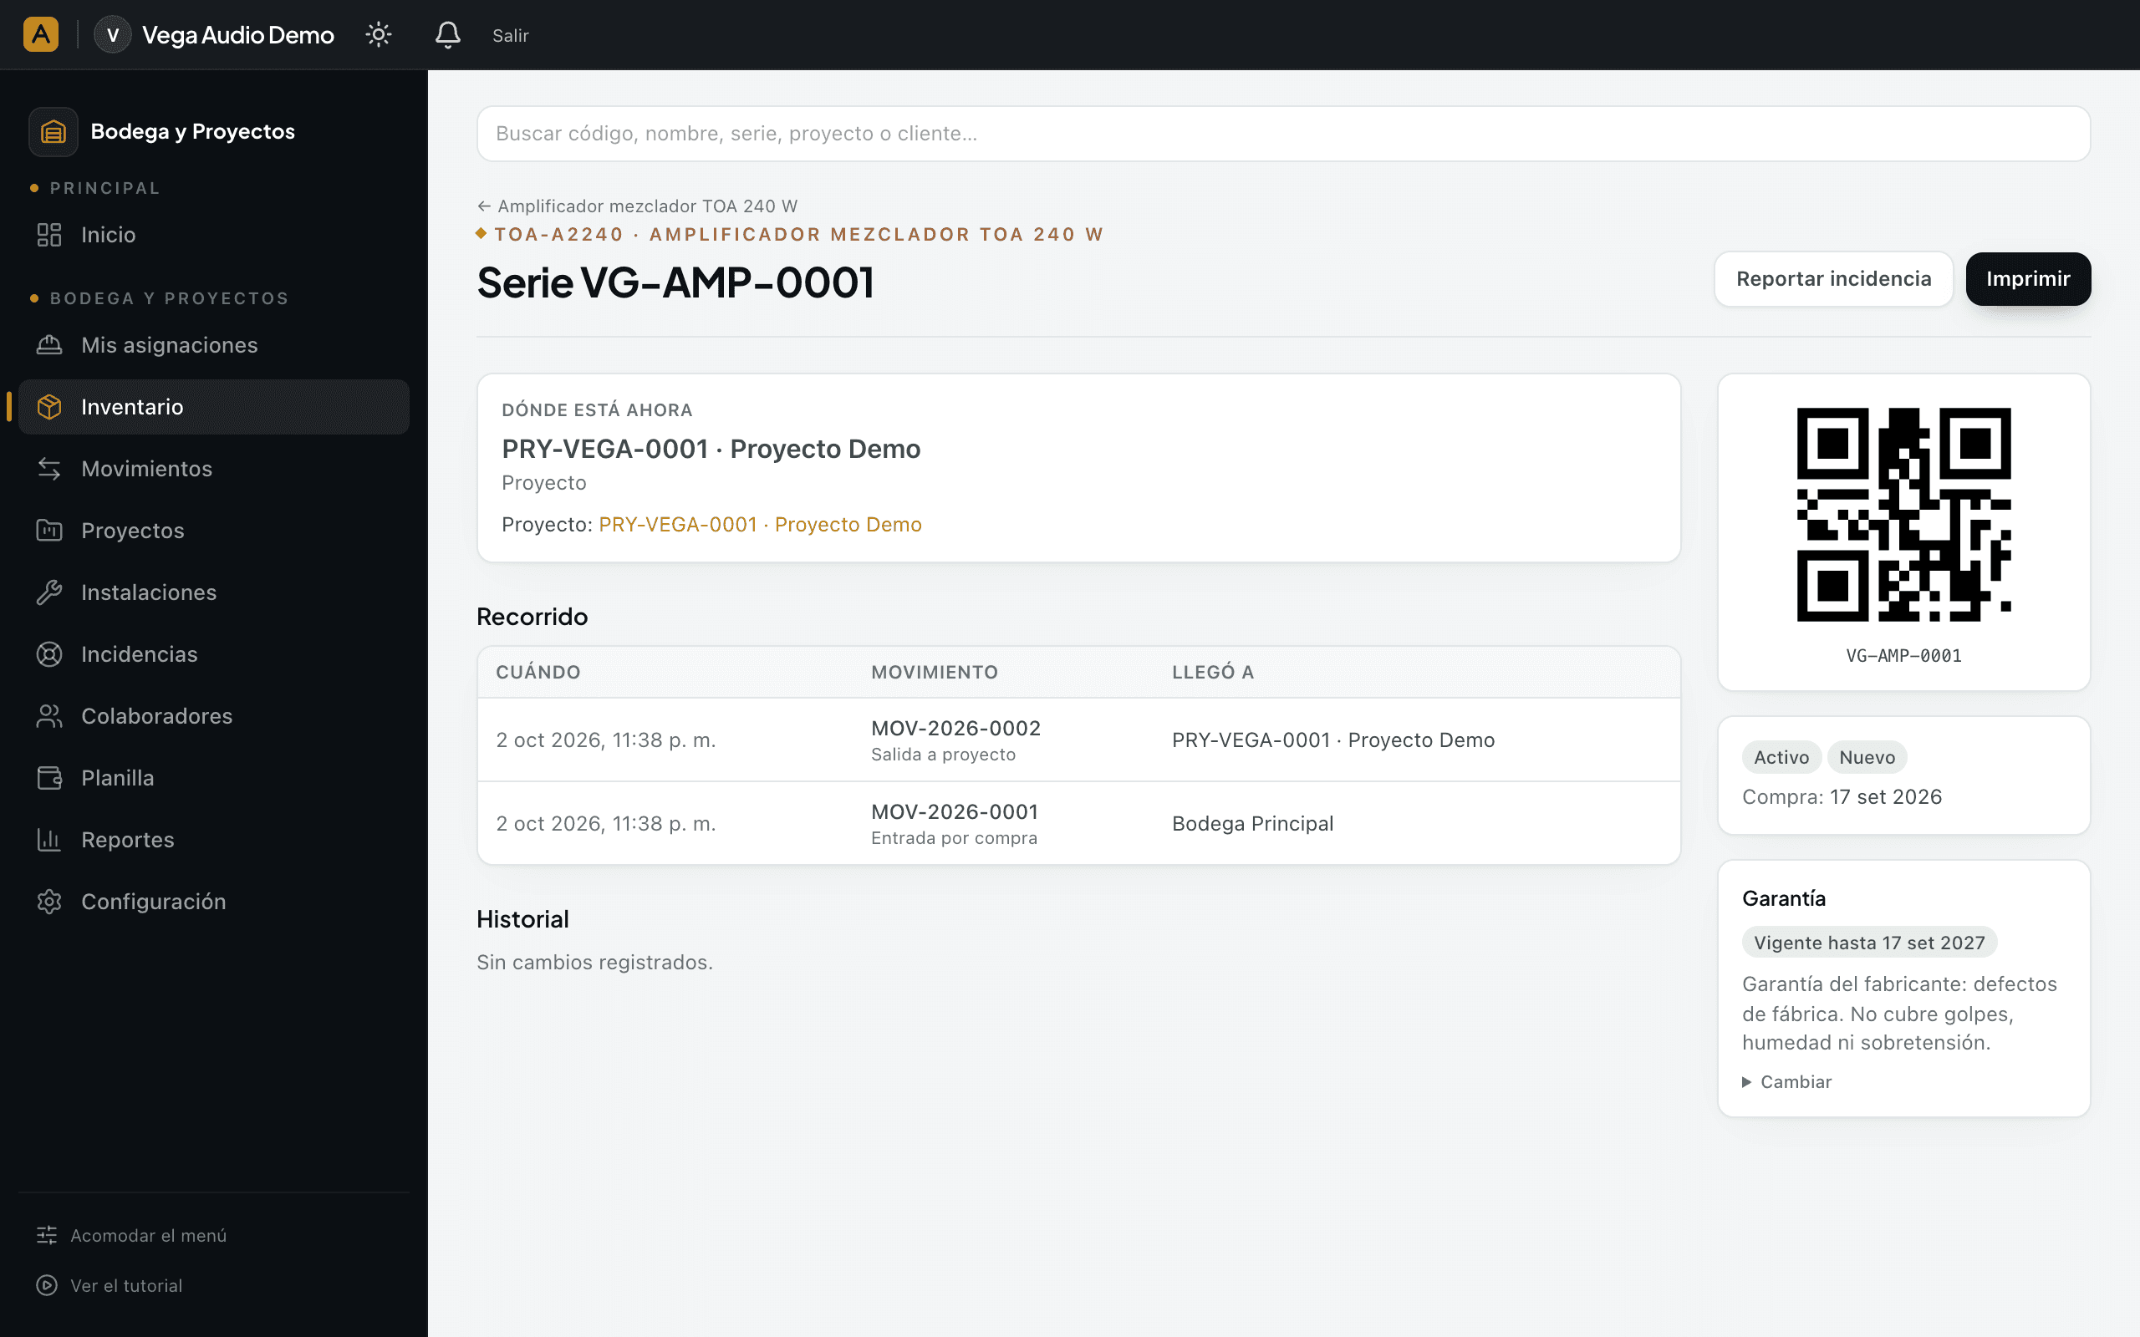Image resolution: width=2140 pixels, height=1337 pixels.
Task: Click Reportar incidencia button
Action: coord(1833,279)
